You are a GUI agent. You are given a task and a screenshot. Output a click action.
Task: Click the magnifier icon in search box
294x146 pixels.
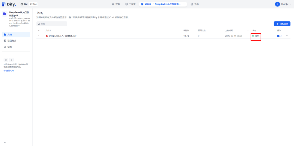click(39, 24)
